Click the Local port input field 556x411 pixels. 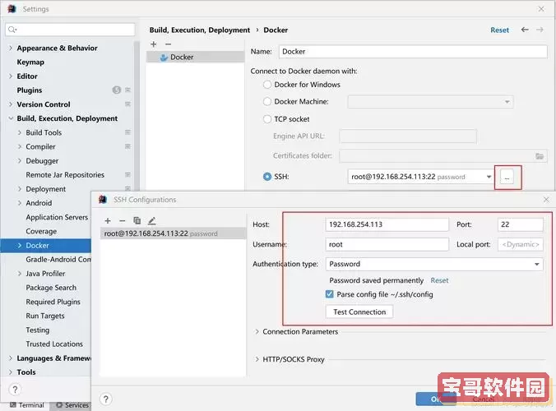click(520, 244)
